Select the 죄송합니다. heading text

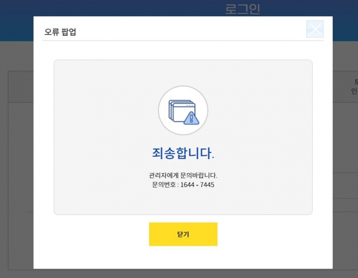[183, 153]
